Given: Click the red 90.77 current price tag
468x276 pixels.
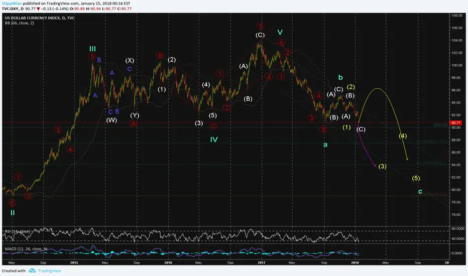Looking at the screenshot, I should pyautogui.click(x=456, y=122).
